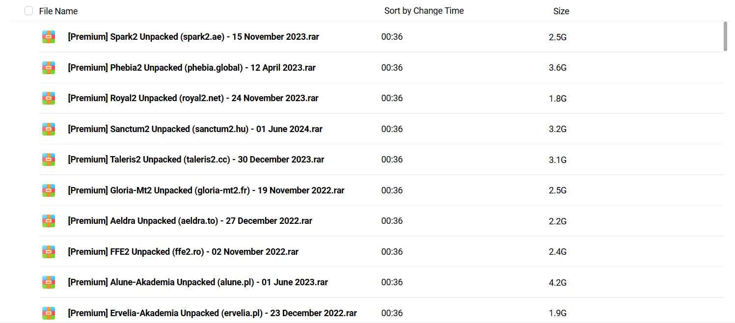Click the archive icon next to Gloria-Mt2

(48, 190)
